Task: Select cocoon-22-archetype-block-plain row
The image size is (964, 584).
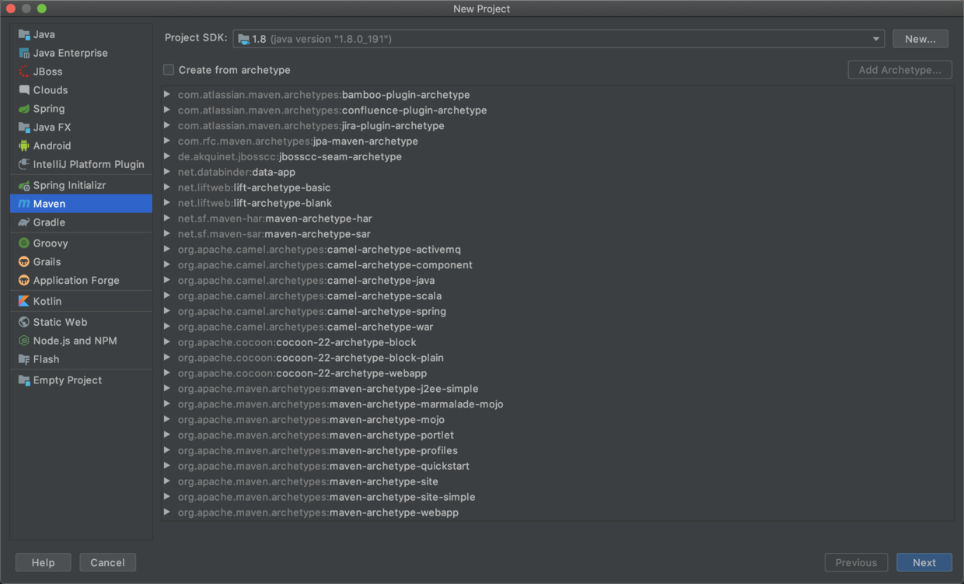Action: point(557,358)
